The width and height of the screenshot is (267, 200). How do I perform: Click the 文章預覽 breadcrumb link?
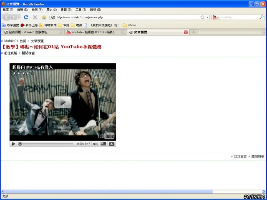coord(37,41)
